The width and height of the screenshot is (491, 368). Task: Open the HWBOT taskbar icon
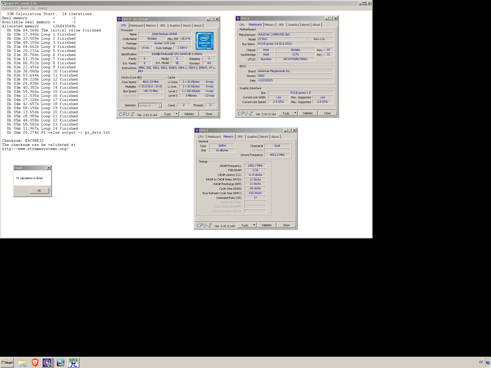(x=61, y=363)
